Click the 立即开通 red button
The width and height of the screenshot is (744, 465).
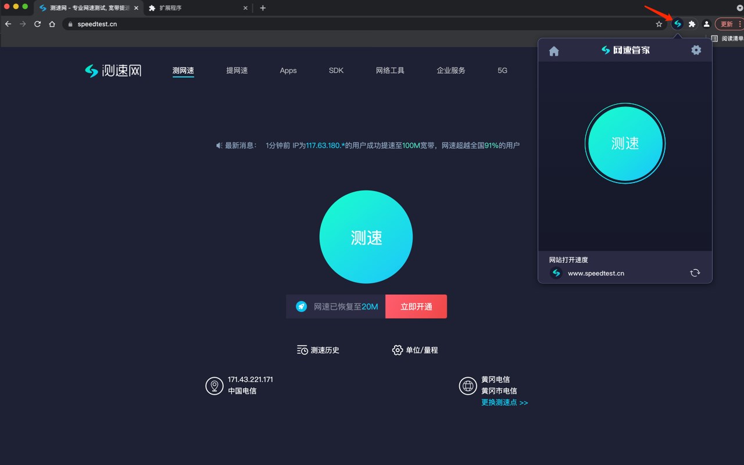click(416, 306)
